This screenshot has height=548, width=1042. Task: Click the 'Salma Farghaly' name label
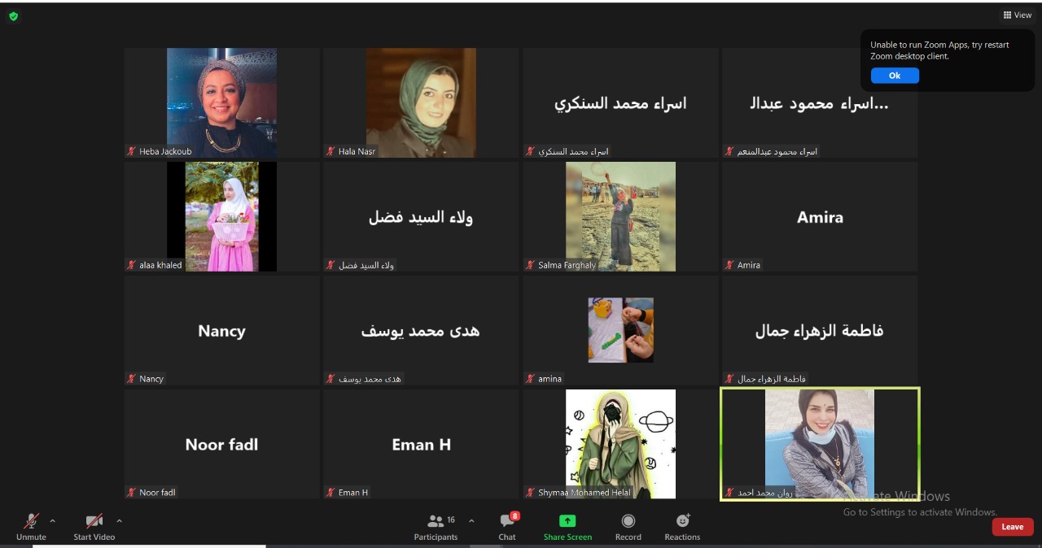click(x=567, y=265)
